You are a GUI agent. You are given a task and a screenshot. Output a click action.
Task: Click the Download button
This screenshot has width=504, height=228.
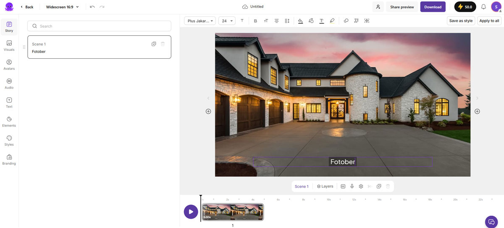pos(433,7)
